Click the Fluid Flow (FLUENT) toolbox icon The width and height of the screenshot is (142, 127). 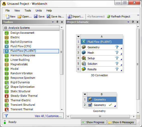coord(7,51)
